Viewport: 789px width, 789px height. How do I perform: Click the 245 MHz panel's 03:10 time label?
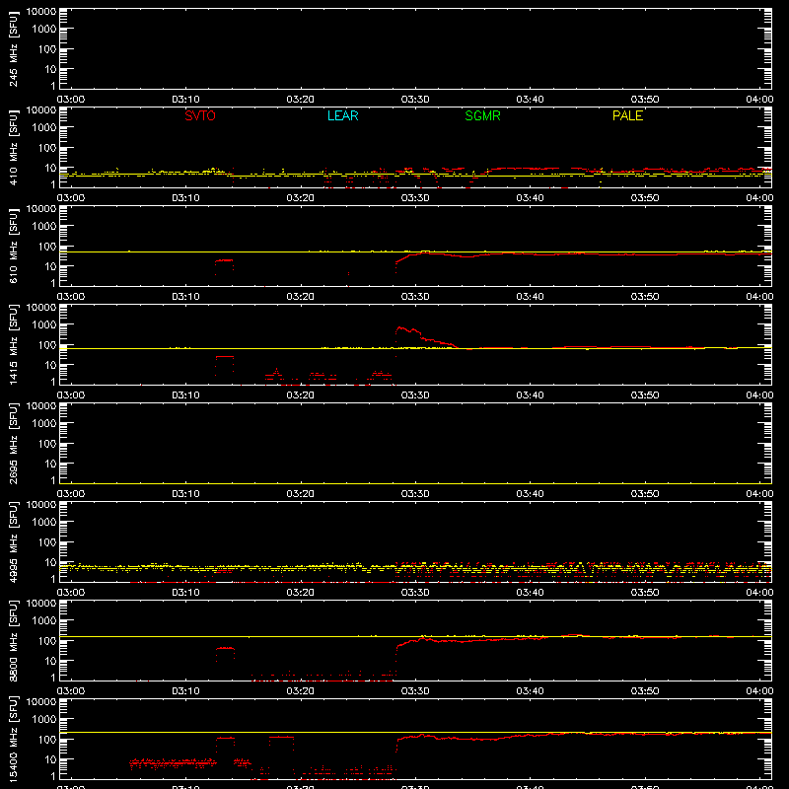[x=185, y=100]
